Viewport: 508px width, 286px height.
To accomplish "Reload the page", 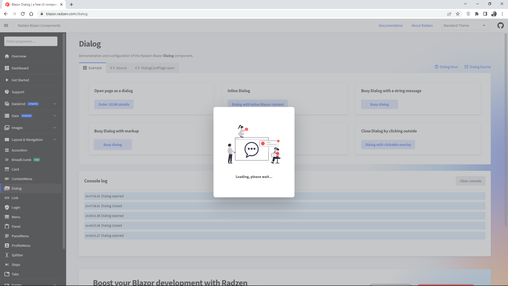I will click(x=23, y=14).
